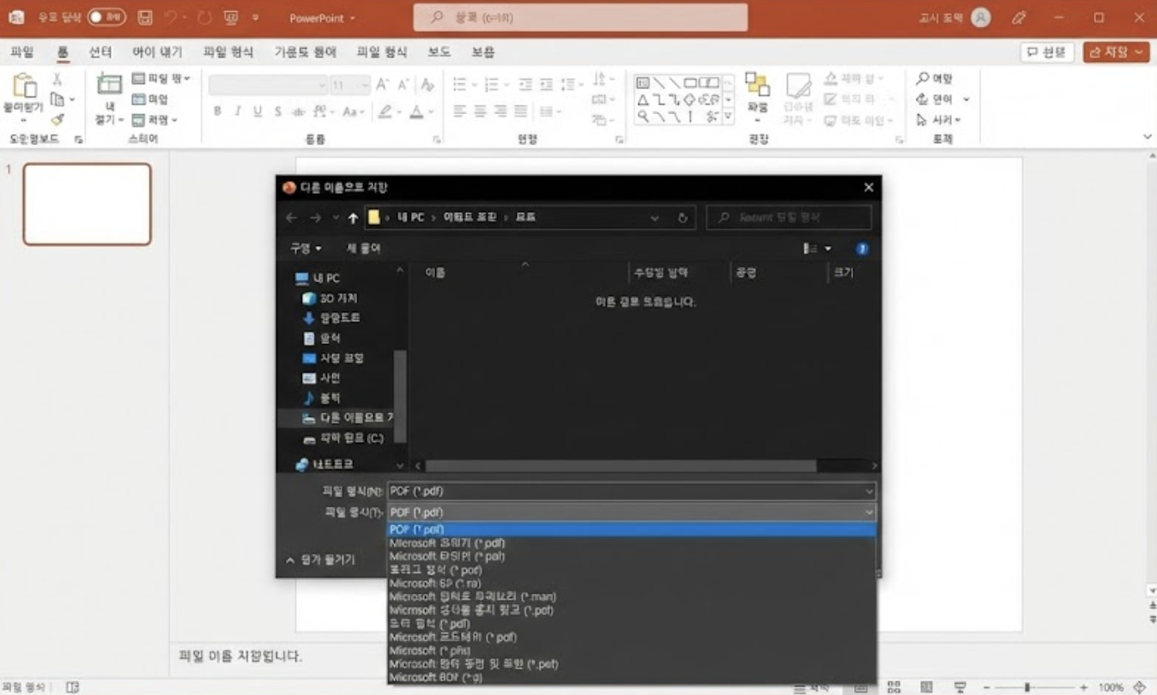Click the refresh icon beside the address bar
Screen dimensions: 1157x695
[x=682, y=218]
